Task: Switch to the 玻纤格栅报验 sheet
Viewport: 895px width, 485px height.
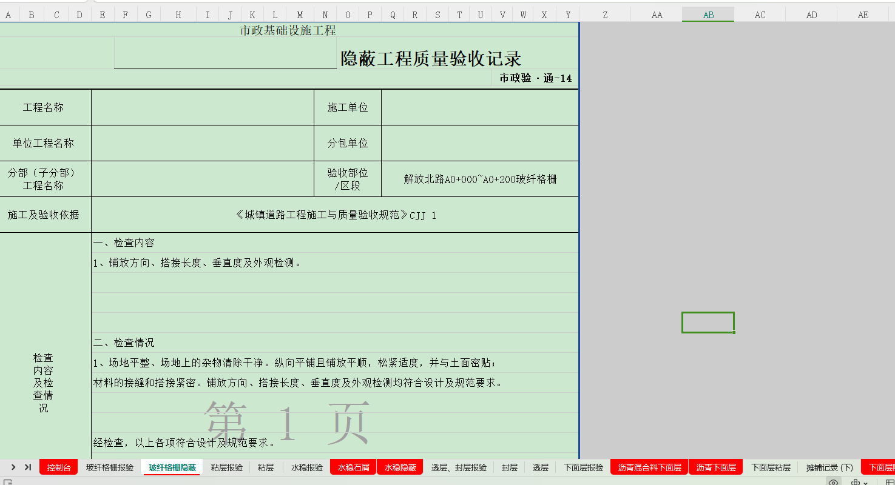Action: click(x=110, y=467)
